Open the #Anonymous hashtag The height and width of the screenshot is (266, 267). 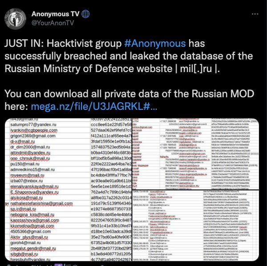tap(155, 43)
